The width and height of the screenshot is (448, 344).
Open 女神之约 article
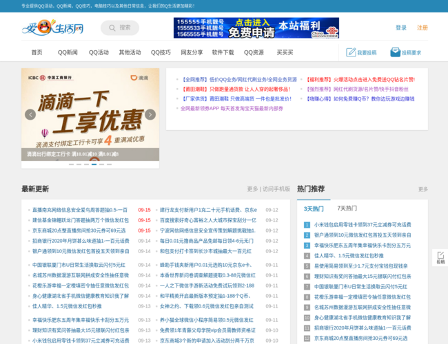207,306
